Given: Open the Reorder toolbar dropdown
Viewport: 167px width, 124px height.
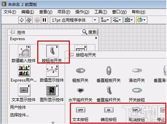Looking at the screenshot, I should pyautogui.click(x=141, y=20).
